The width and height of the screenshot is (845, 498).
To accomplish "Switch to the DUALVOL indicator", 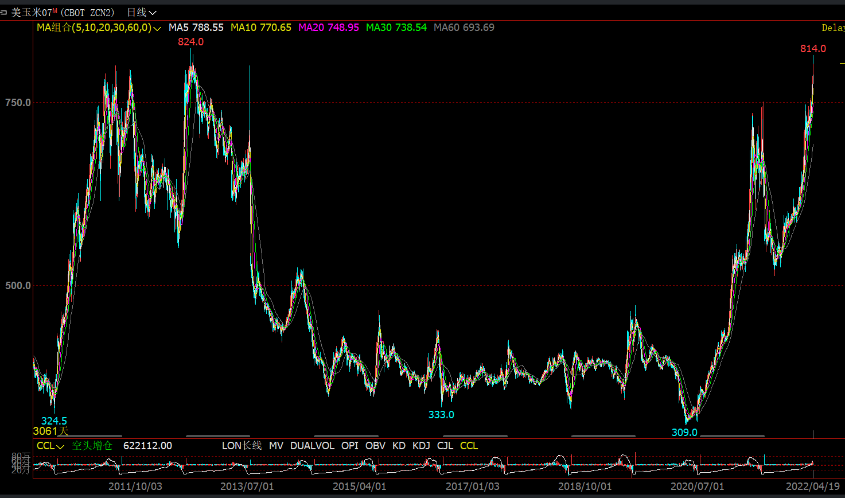I will pyautogui.click(x=312, y=446).
